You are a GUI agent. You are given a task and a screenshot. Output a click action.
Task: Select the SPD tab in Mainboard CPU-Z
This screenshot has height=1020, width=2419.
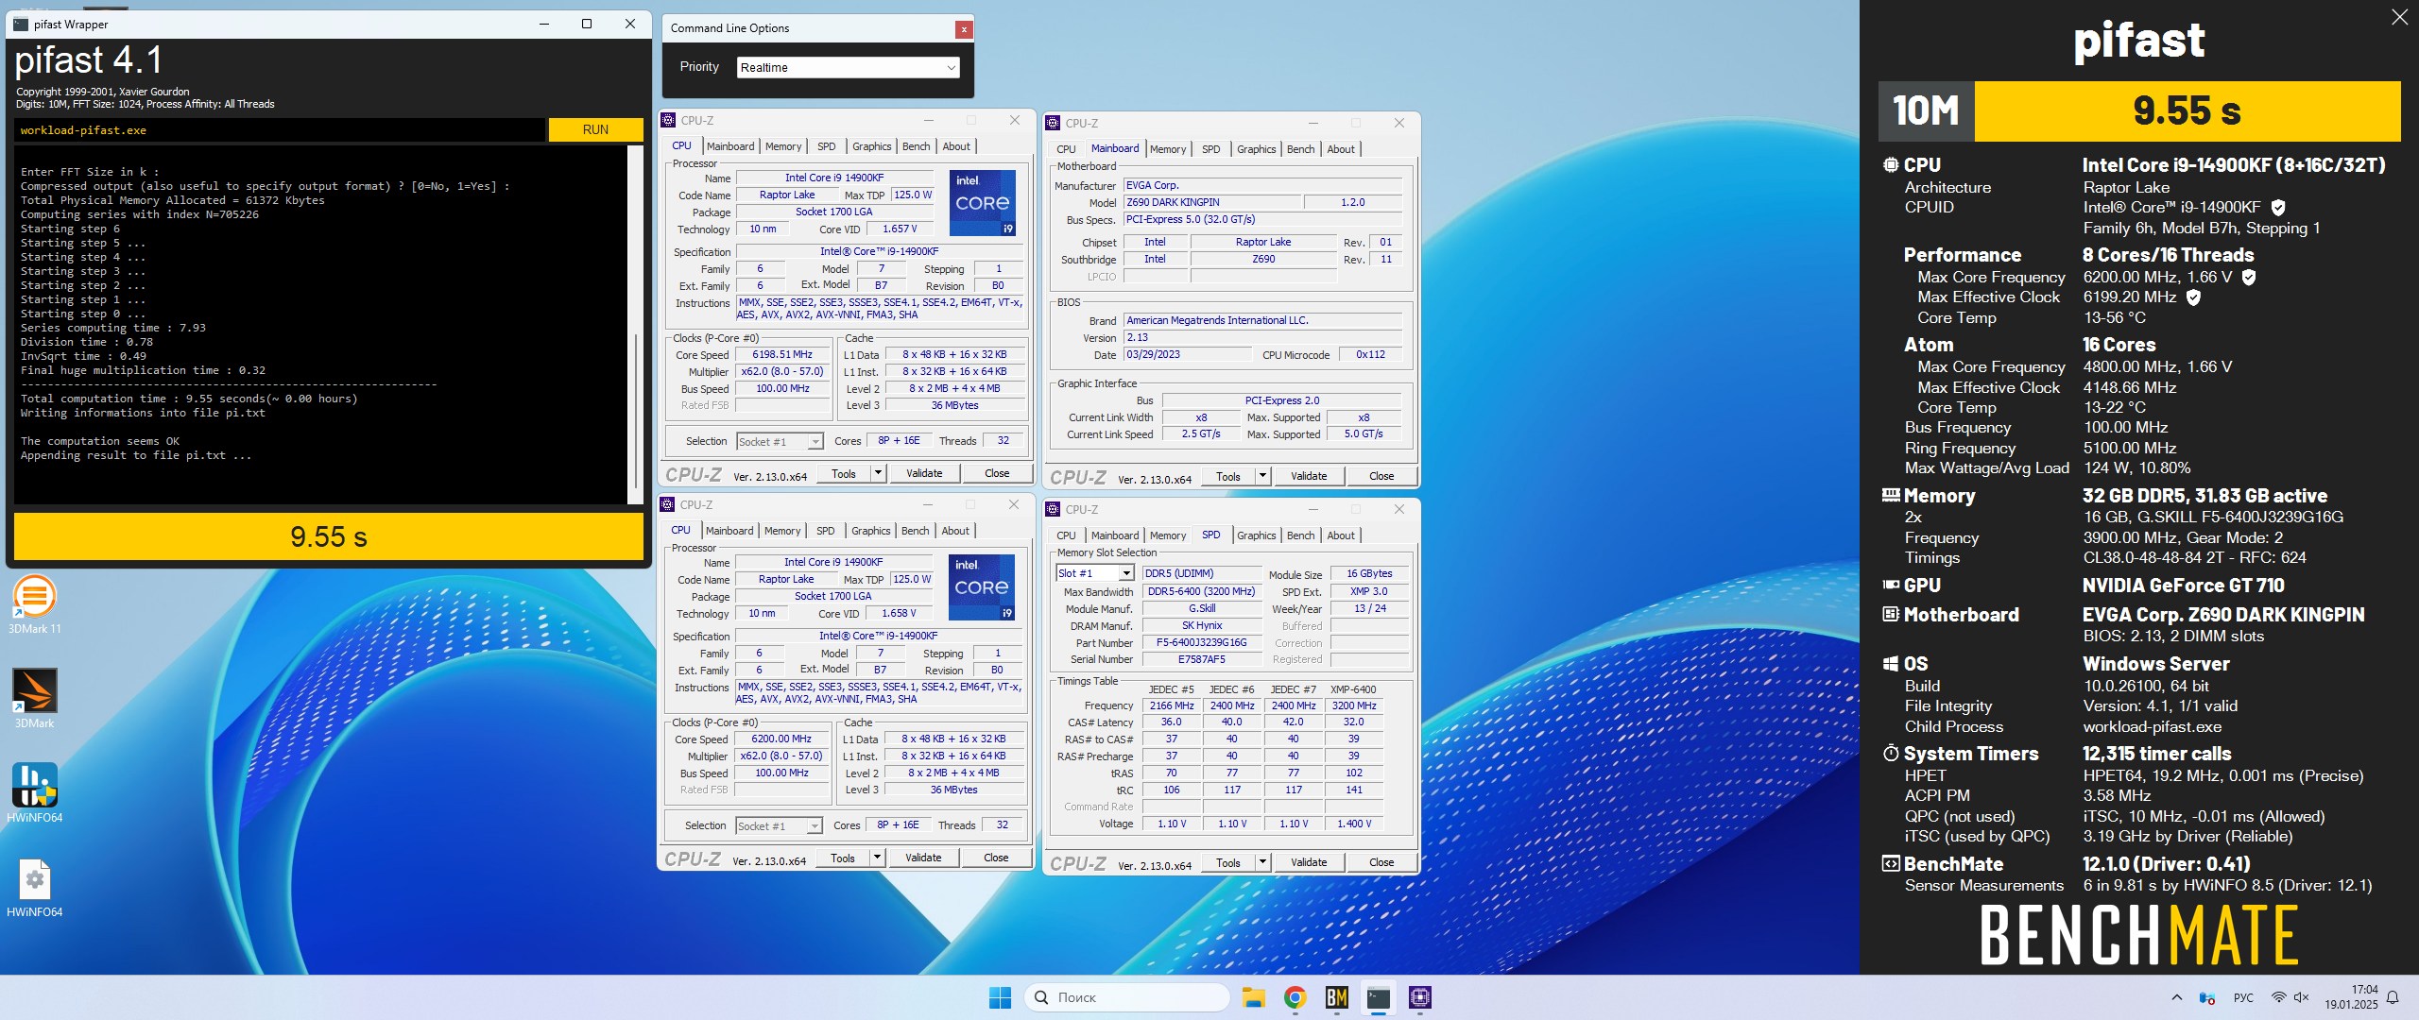1210,149
